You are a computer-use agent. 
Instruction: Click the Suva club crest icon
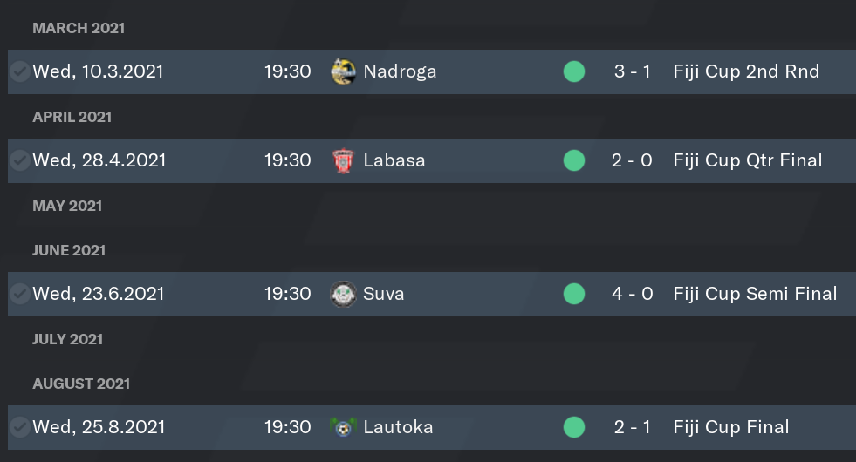344,294
